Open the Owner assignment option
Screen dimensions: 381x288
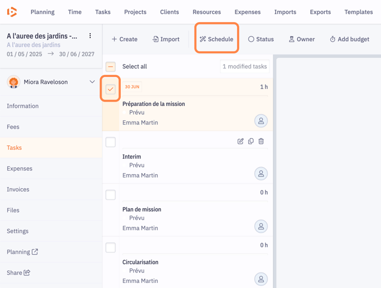(301, 39)
